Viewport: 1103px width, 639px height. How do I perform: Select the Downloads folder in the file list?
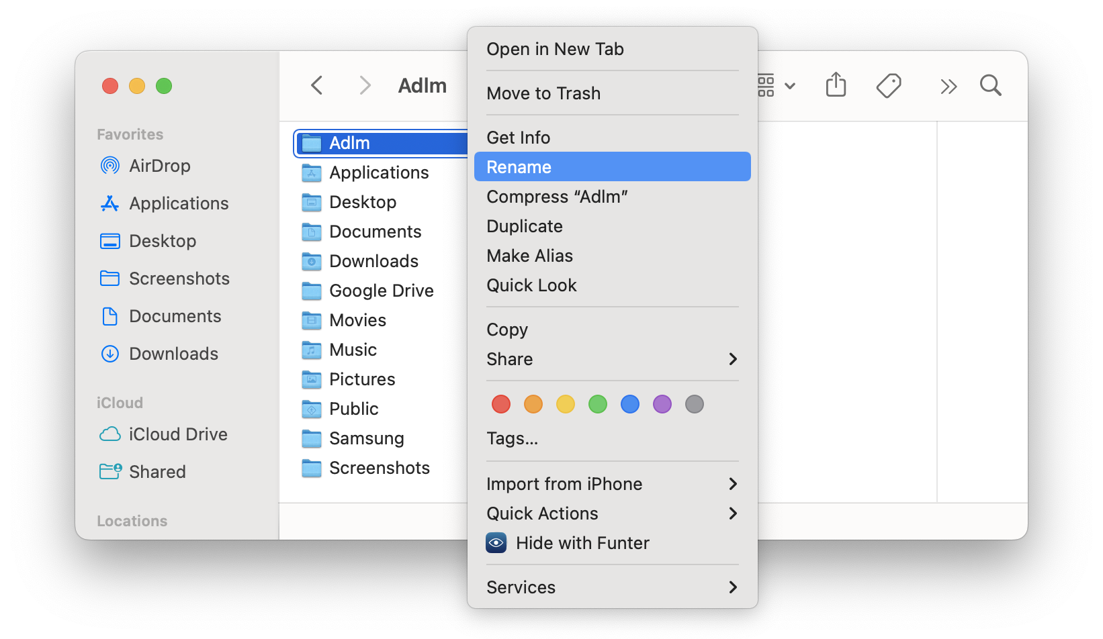373,260
